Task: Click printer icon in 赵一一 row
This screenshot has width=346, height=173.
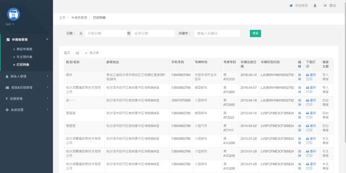Action: click(308, 100)
